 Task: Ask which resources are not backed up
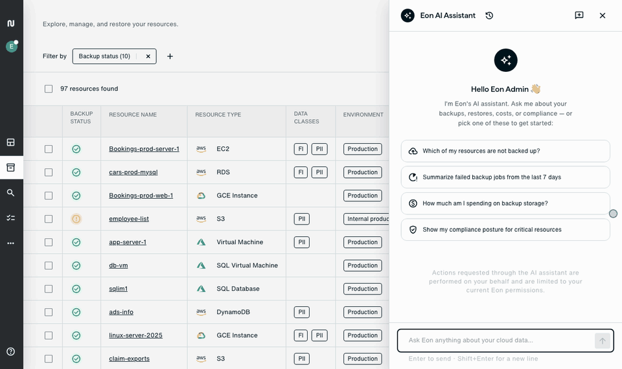pyautogui.click(x=505, y=151)
